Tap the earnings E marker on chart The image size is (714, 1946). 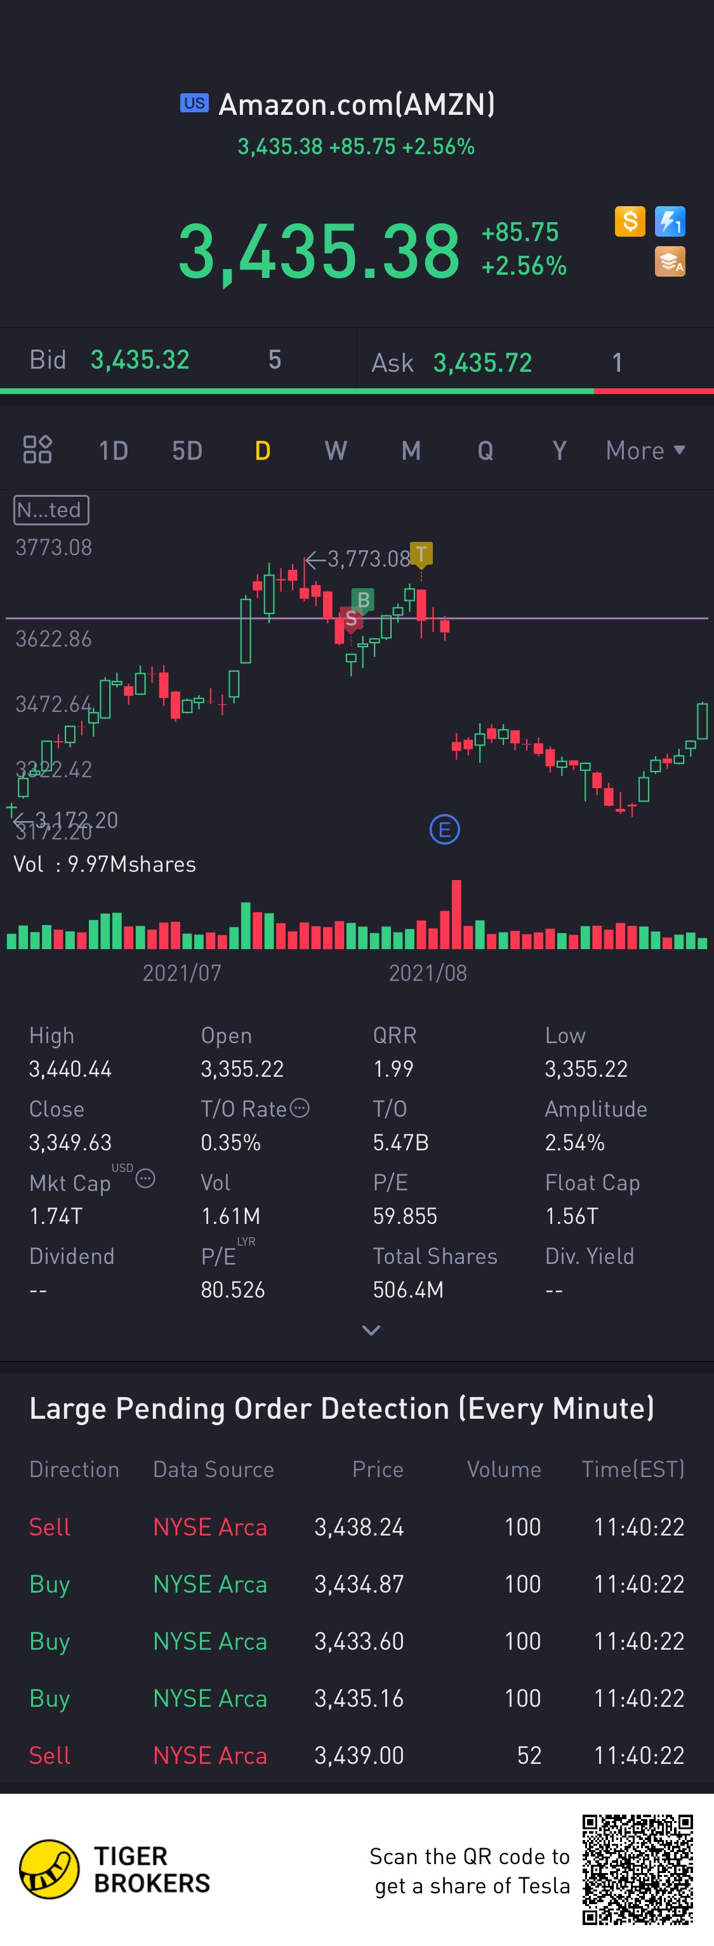coord(444,829)
